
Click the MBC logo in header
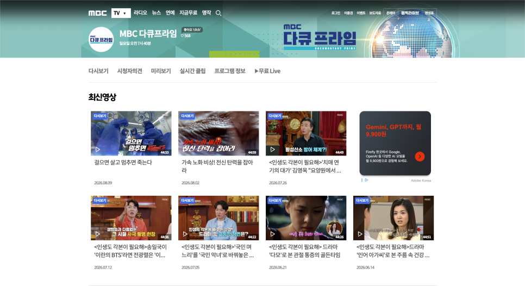point(97,13)
